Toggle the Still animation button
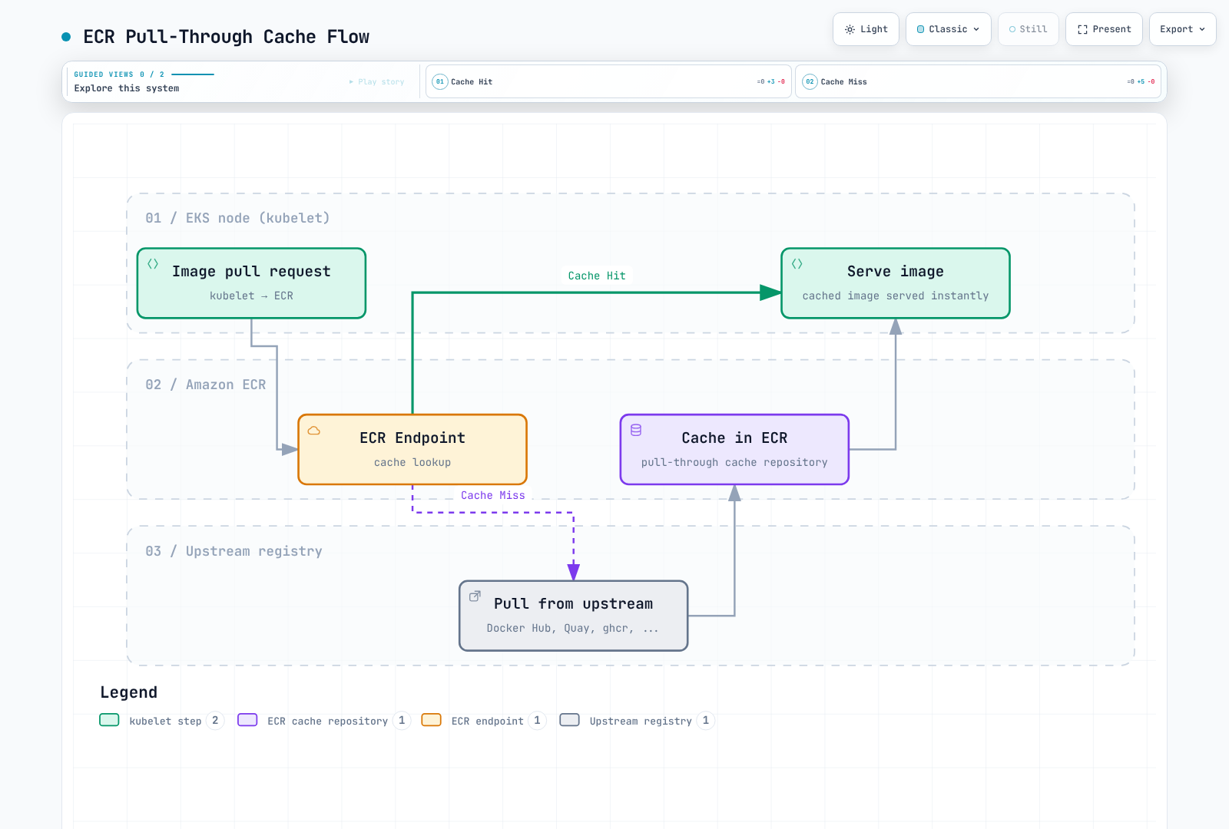 (x=1028, y=29)
